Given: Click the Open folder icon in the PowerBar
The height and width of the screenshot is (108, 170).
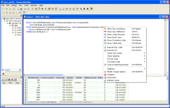Looking at the screenshot, I should pyautogui.click(x=10, y=9).
